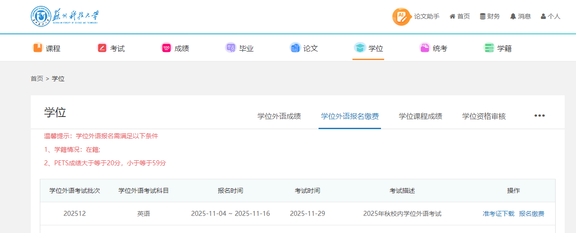
Task: Click the 毕业 graduation icon
Action: click(231, 48)
